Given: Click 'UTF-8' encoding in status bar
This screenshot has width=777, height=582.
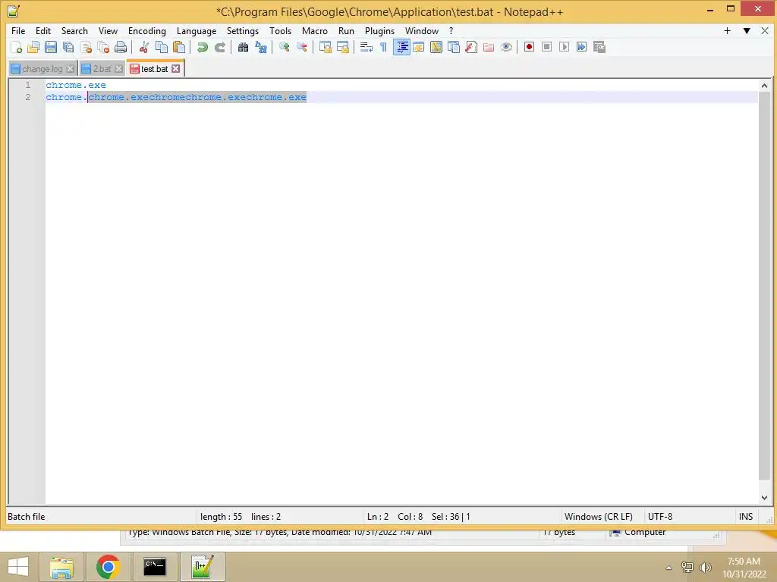Looking at the screenshot, I should click(x=660, y=517).
